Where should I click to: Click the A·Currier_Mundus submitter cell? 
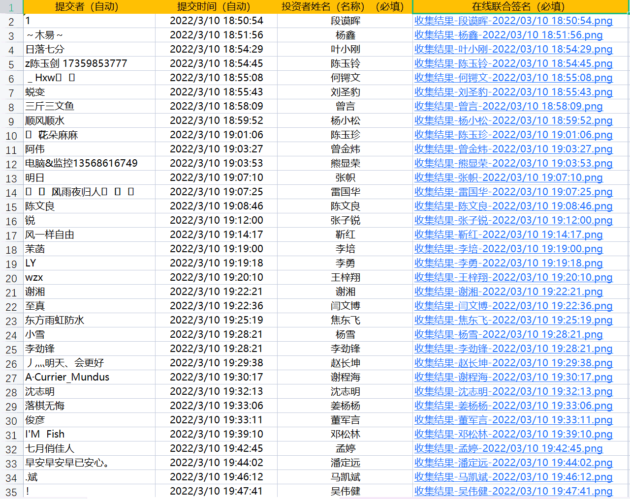(89, 378)
